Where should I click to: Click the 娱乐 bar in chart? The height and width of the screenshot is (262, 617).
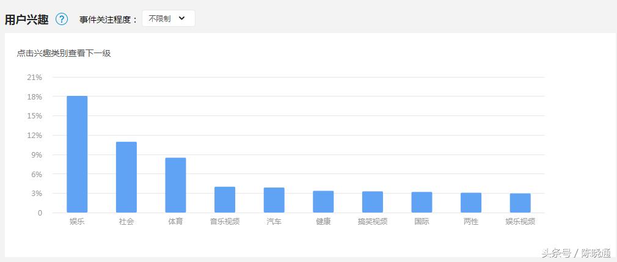pyautogui.click(x=77, y=154)
